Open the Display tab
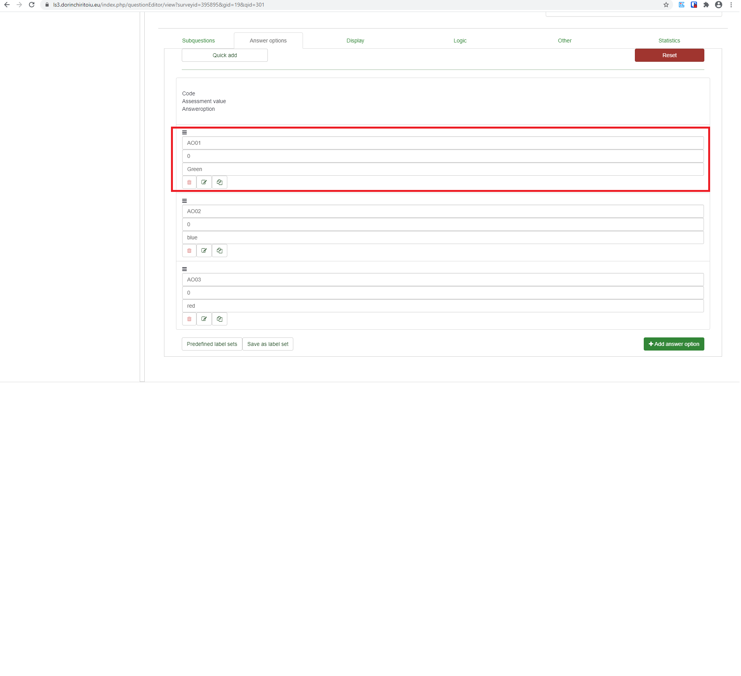This screenshot has width=741, height=676. pos(355,41)
